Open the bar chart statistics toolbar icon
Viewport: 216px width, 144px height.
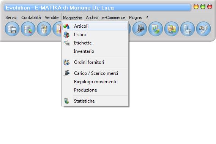[156, 29]
